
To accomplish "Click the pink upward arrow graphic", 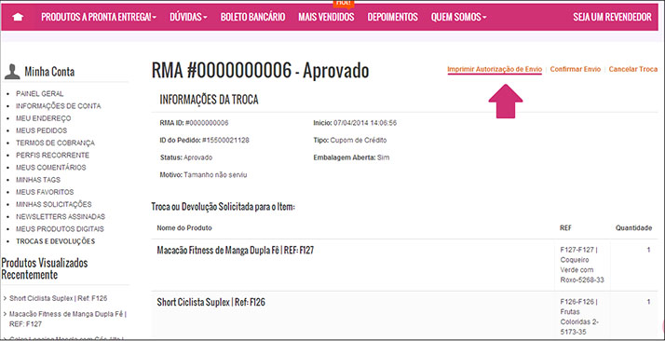I will [x=506, y=101].
